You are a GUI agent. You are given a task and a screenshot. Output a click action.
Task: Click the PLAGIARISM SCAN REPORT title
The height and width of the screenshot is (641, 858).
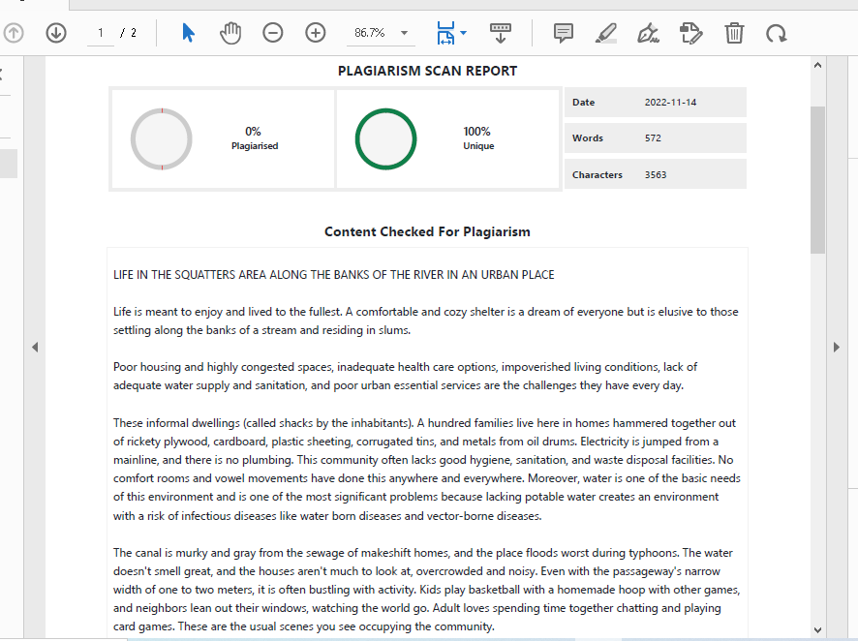click(427, 71)
